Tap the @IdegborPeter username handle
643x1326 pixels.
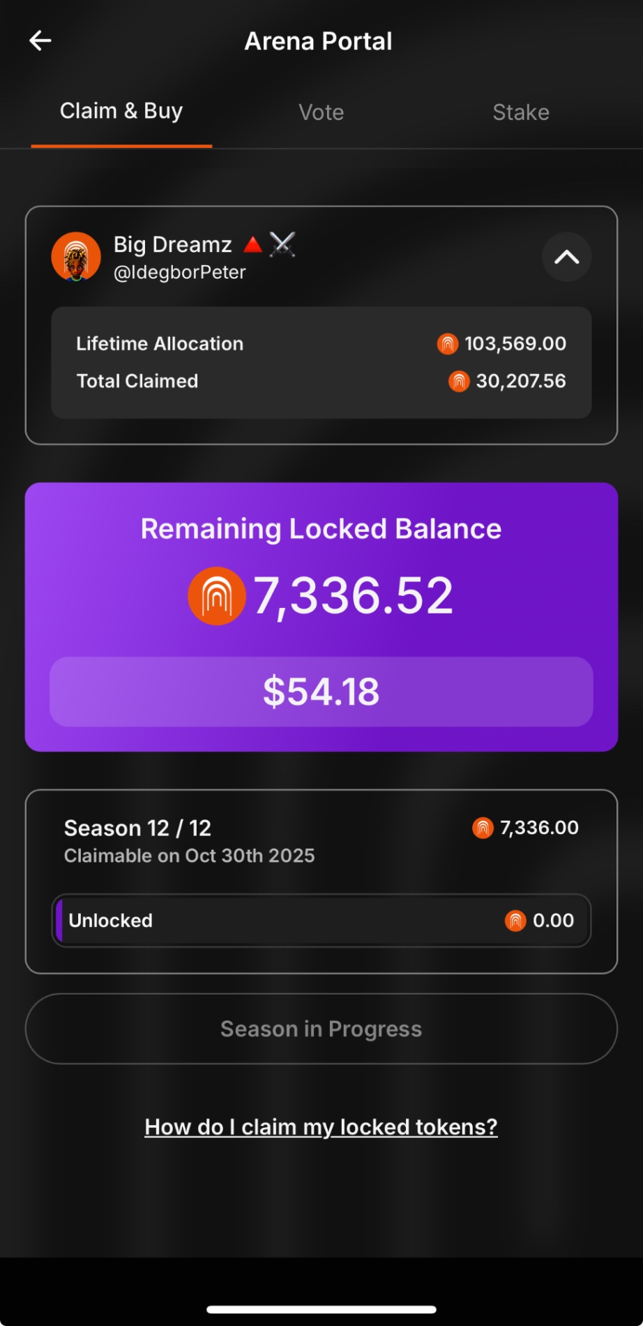click(x=180, y=273)
